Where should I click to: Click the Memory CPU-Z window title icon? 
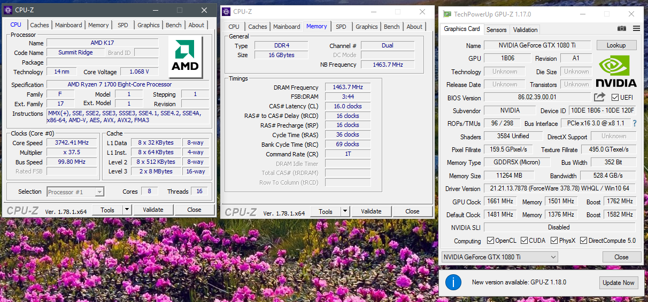tap(226, 12)
